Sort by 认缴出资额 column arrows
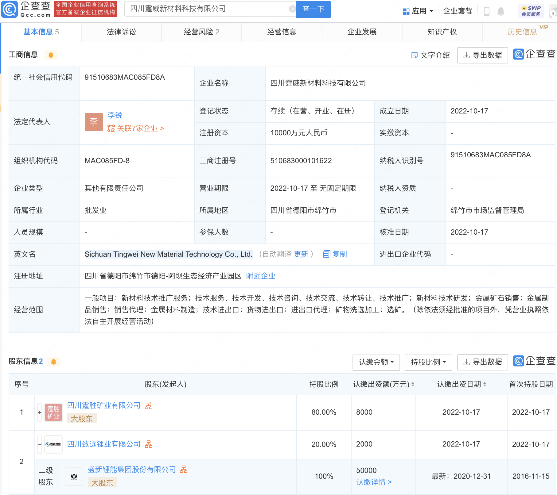Image resolution: width=557 pixels, height=495 pixels. coord(413,384)
